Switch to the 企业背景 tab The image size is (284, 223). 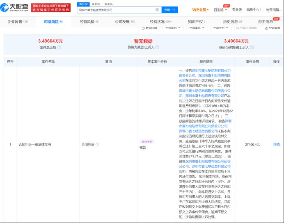click(17, 21)
